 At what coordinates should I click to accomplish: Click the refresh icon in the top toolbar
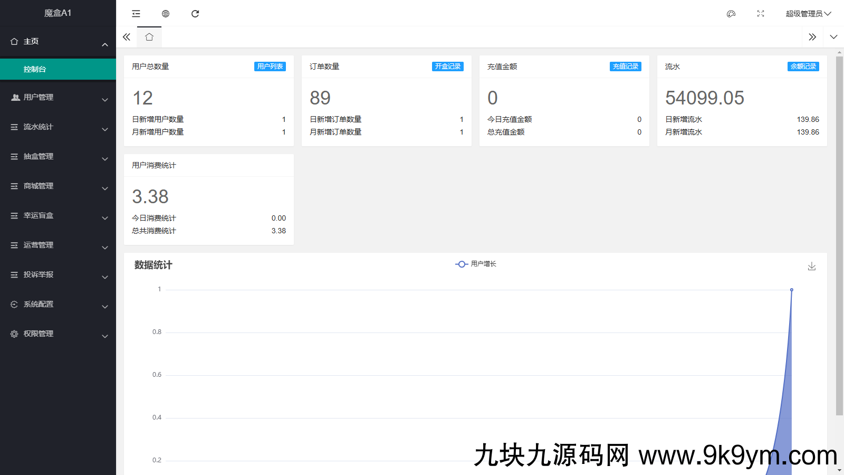coord(195,14)
